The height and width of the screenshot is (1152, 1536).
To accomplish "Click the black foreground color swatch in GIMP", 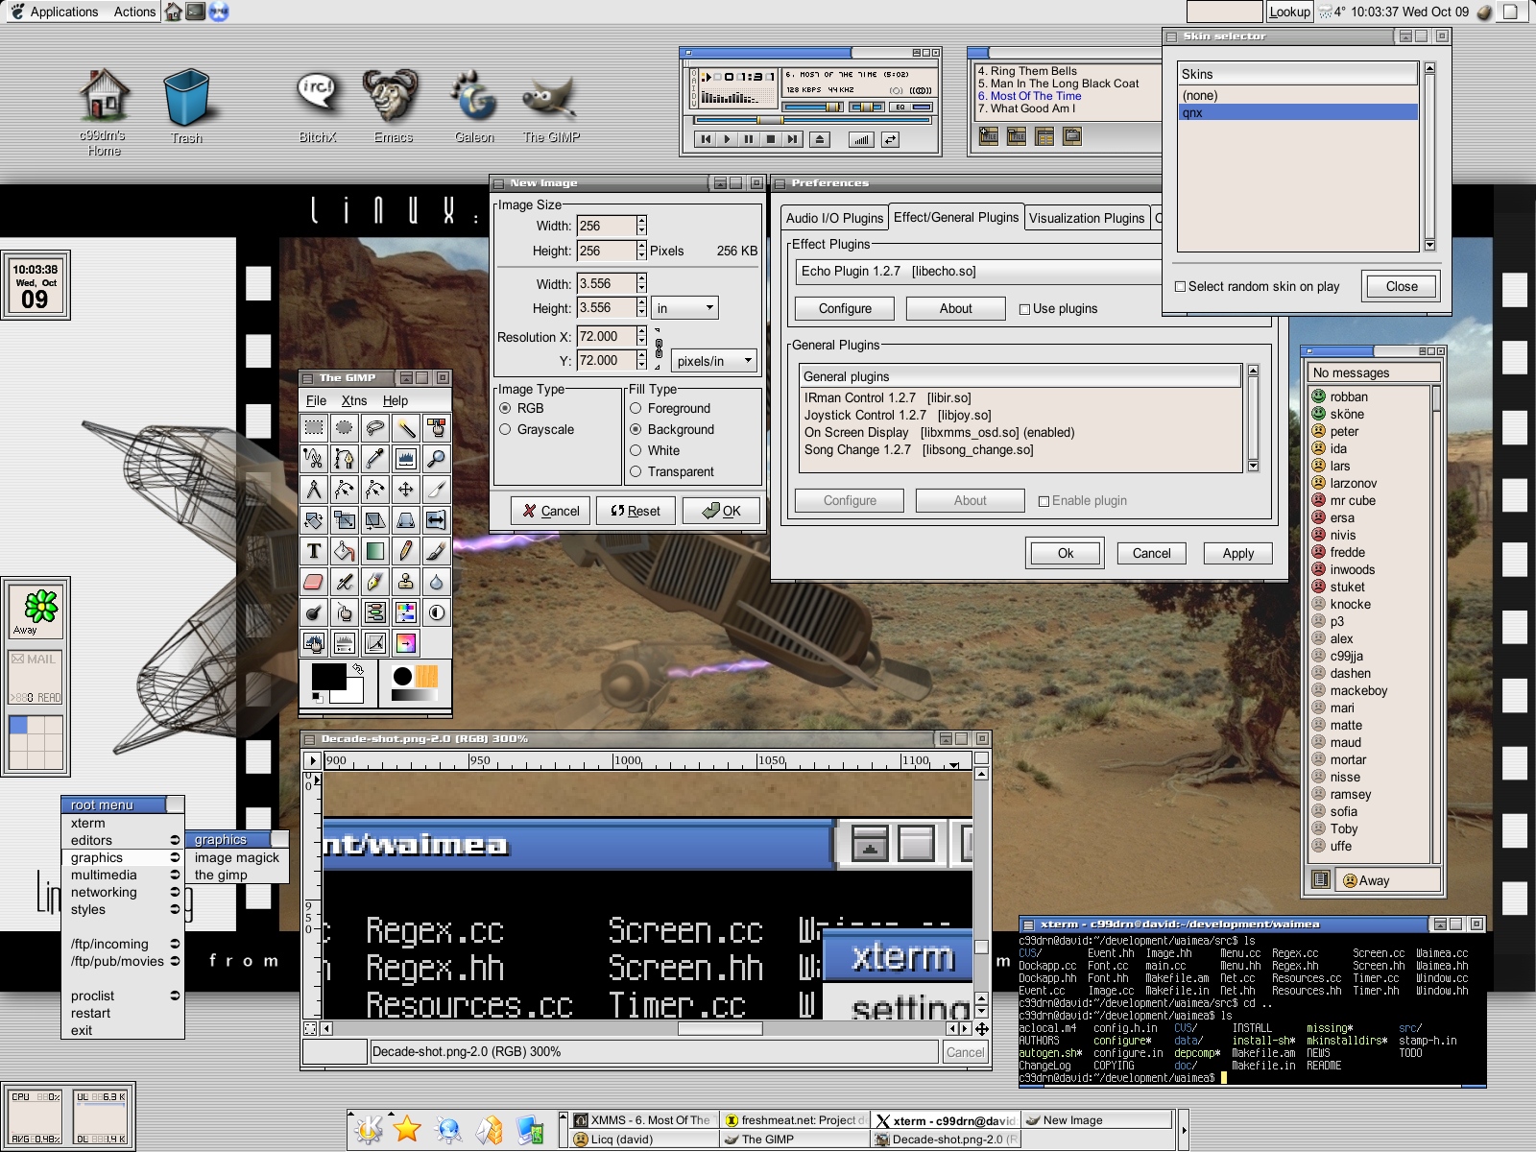I will point(328,678).
